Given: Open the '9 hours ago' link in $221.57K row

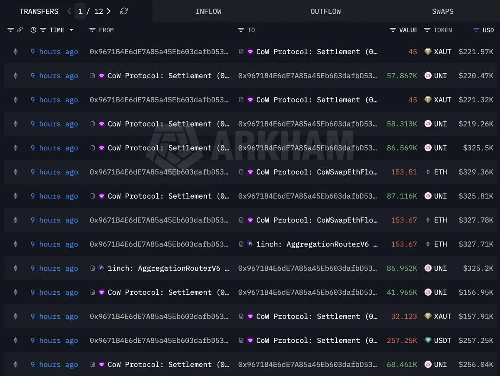Looking at the screenshot, I should point(54,52).
